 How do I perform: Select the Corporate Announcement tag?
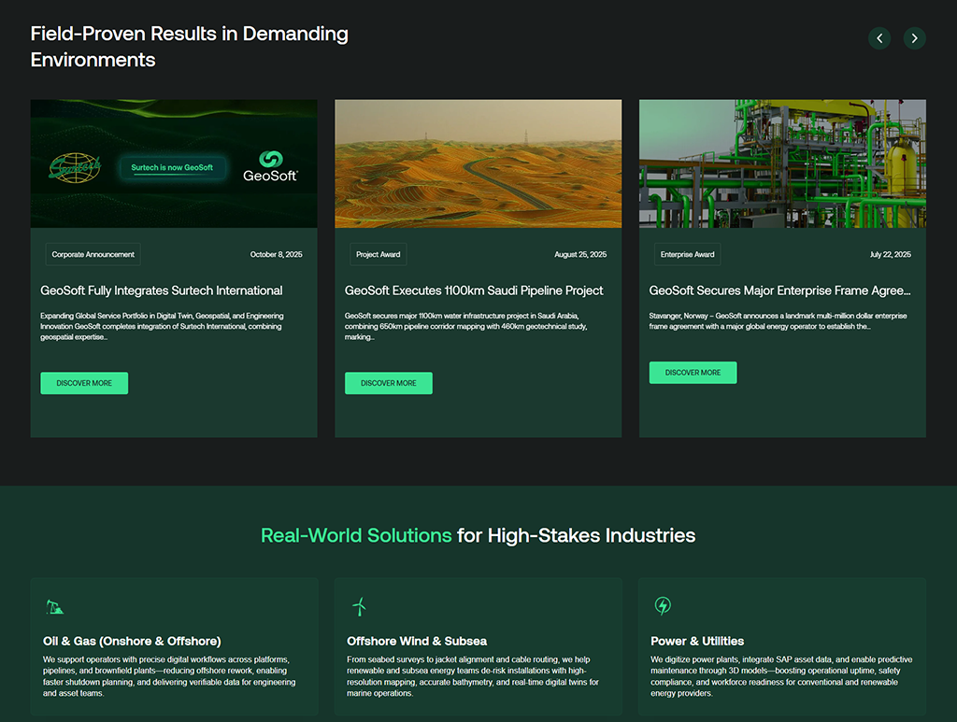point(93,254)
